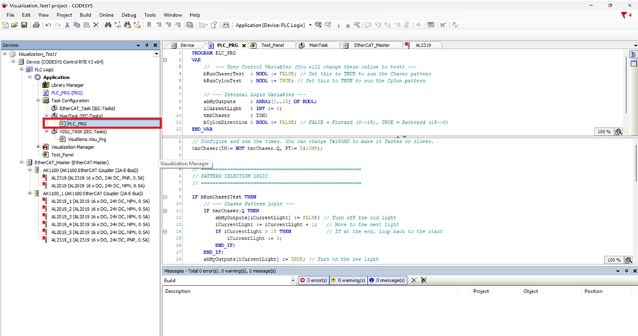Viewport: 638px width, 336px height.
Task: Open the Application device dropdown
Action: tap(311, 26)
